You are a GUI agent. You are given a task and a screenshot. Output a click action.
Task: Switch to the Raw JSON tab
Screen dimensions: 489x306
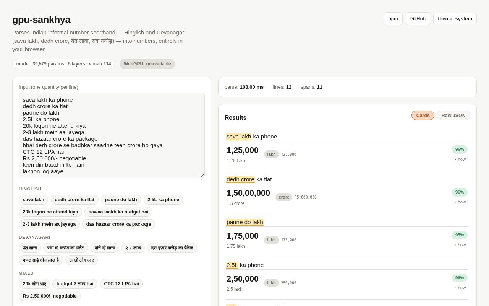[x=453, y=116]
